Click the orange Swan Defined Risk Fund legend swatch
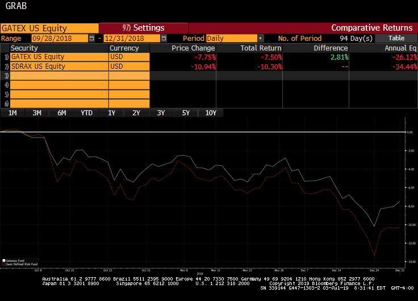This screenshot has width=418, height=301. (x=4, y=264)
